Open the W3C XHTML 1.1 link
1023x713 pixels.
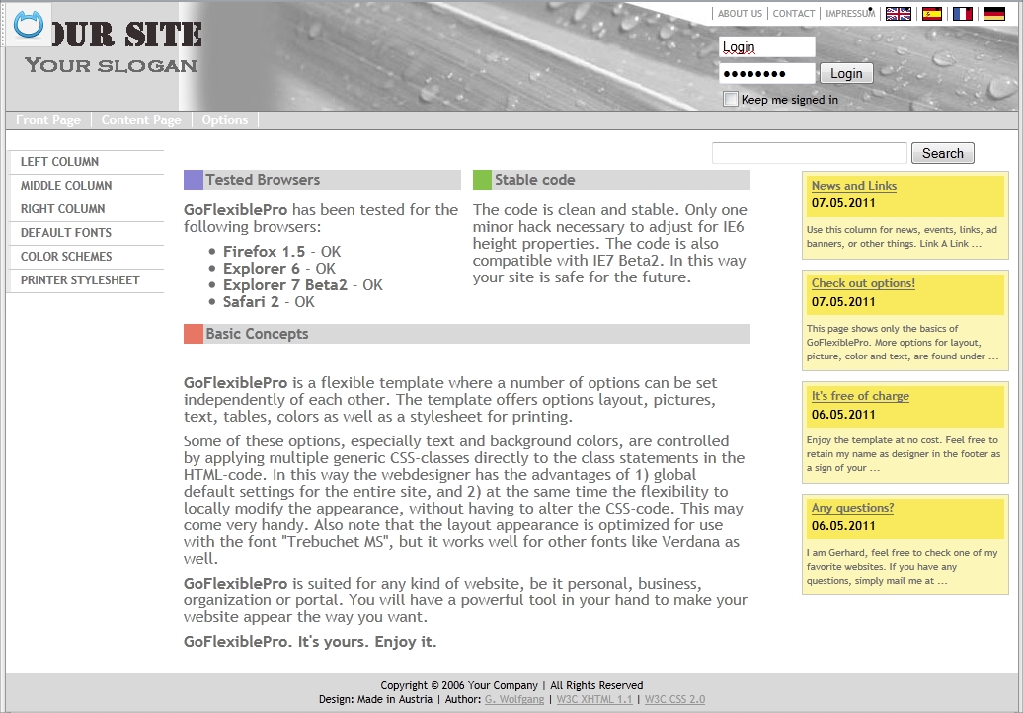click(594, 699)
